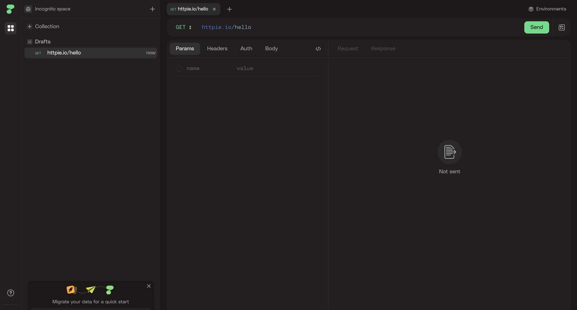
Task: Select the Body tab
Action: (271, 49)
